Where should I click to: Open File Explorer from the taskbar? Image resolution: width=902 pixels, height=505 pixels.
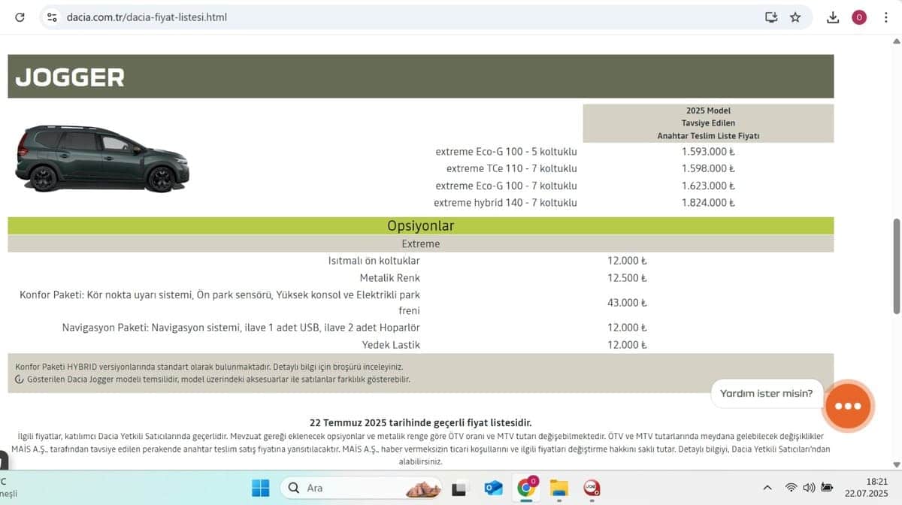click(x=558, y=488)
